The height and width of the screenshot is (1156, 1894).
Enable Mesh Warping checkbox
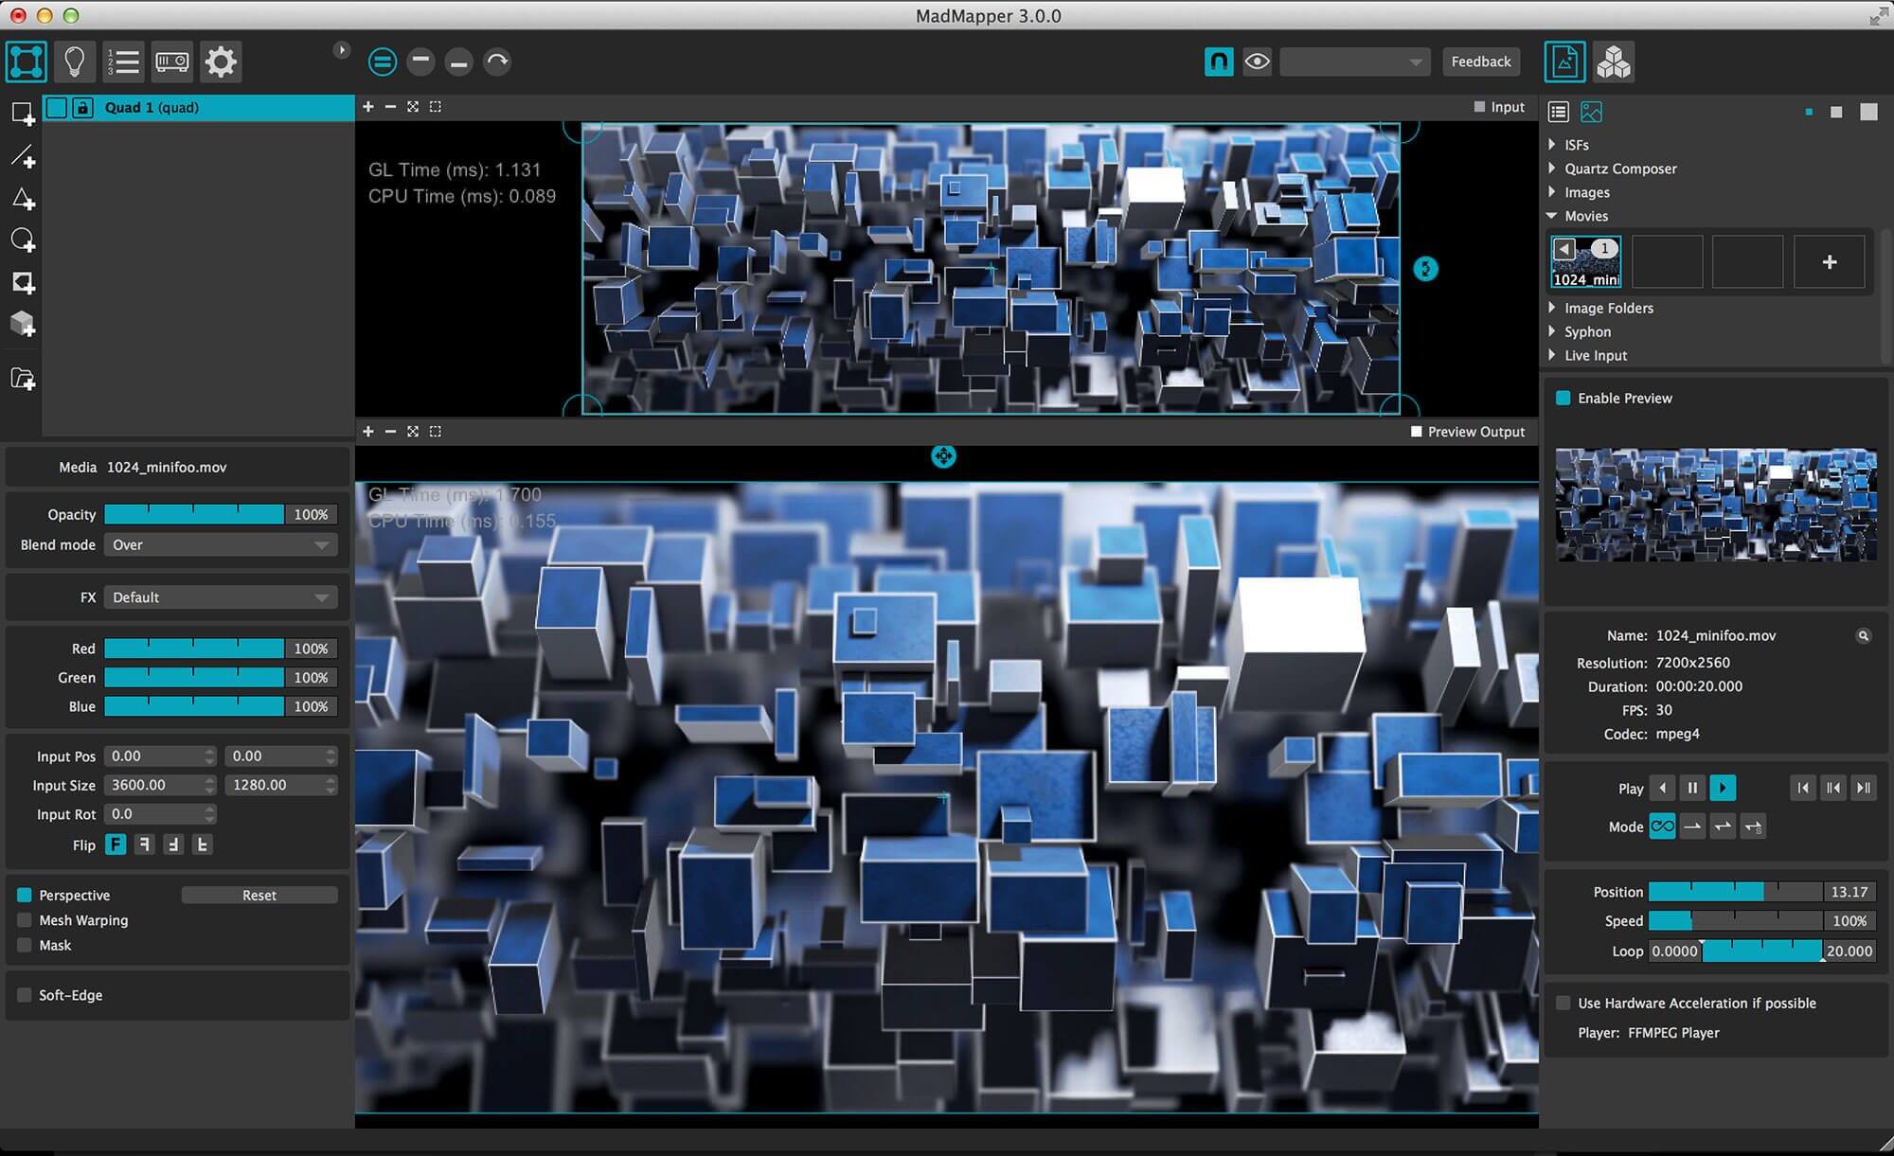click(x=25, y=920)
